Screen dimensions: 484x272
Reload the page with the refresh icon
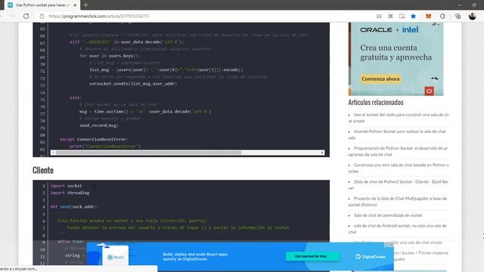coord(26,16)
